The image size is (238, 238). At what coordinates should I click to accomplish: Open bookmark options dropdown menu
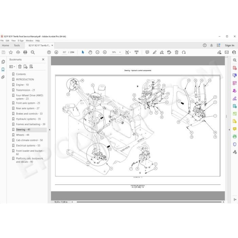[12, 67]
